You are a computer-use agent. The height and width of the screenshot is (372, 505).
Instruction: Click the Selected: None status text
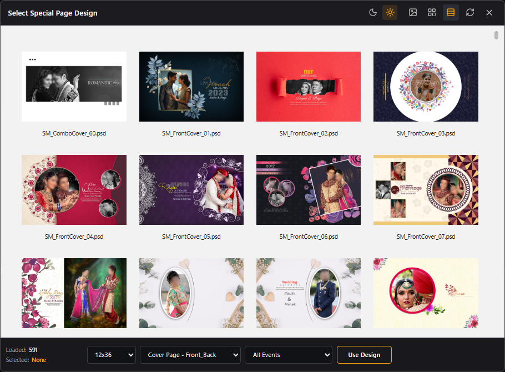[26, 360]
